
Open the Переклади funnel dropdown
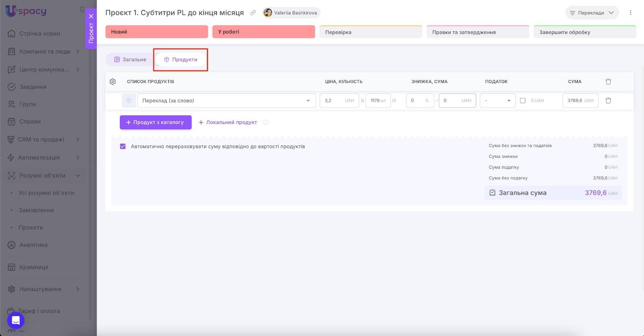click(592, 13)
